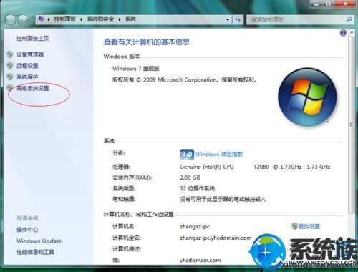Open 高级系统设置 link
Image resolution: width=358 pixels, height=272 pixels.
coord(33,88)
